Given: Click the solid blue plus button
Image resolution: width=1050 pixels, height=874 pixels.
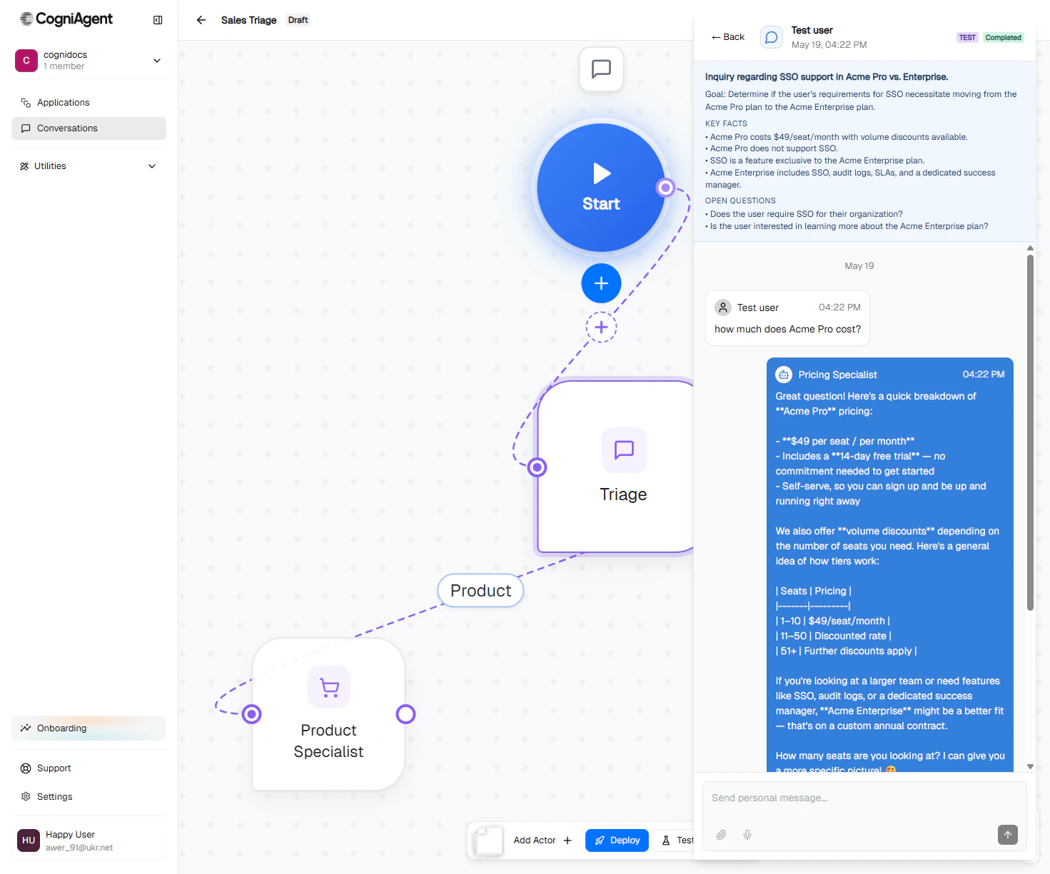Looking at the screenshot, I should 602,283.
